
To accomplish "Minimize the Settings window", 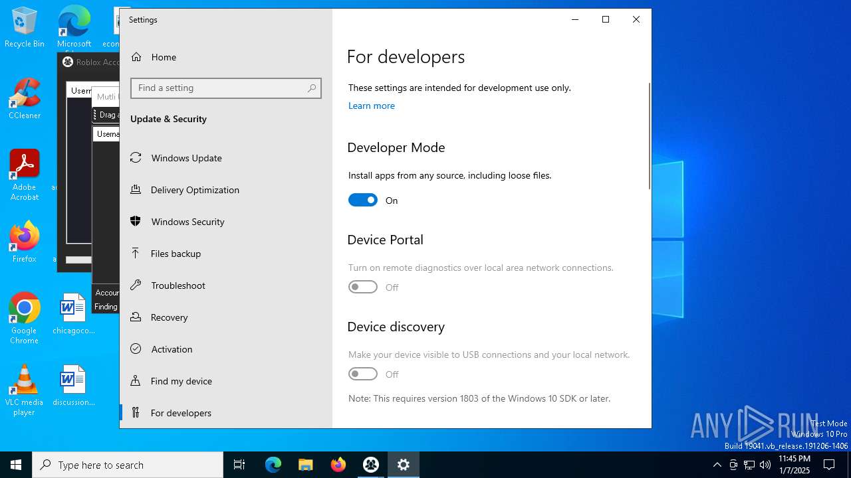I will 575,19.
